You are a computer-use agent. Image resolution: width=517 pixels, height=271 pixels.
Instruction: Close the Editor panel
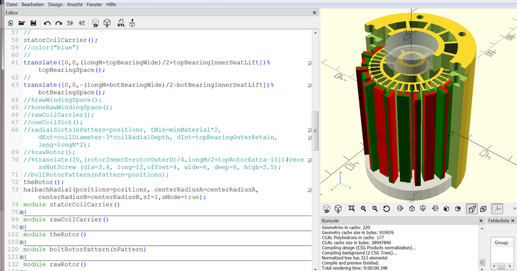click(x=315, y=13)
